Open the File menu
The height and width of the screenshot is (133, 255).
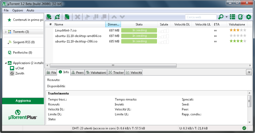coord(6,11)
